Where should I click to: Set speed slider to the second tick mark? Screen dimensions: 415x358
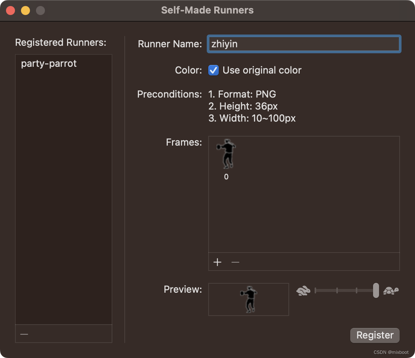pos(337,290)
